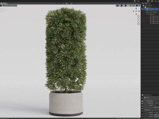159x119 pixels.
Task: Open the View menu in viewport header
Action: [4, 6]
